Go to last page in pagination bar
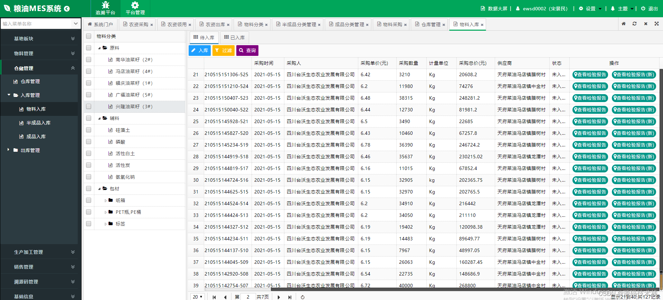Screen dimensions: 663x300 [290, 297]
